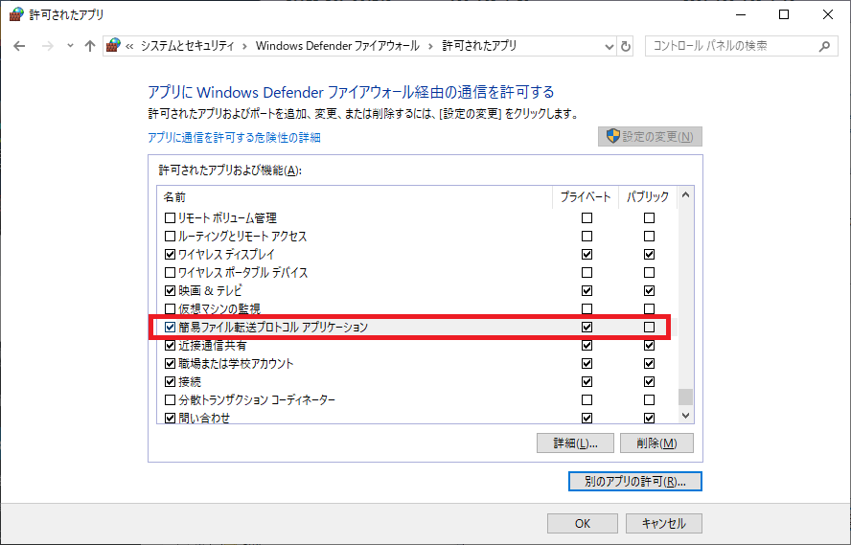Refresh the control panel page
The height and width of the screenshot is (545, 851).
(x=626, y=47)
